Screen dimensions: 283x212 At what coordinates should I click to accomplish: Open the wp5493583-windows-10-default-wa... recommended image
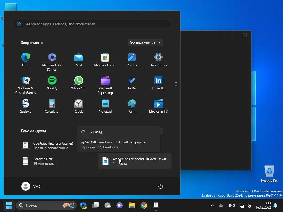[x=135, y=161]
